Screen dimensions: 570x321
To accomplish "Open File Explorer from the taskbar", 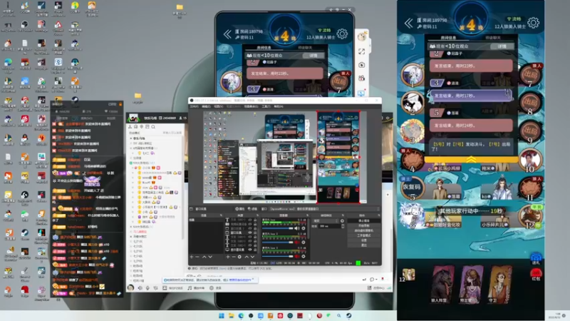I will click(x=231, y=315).
